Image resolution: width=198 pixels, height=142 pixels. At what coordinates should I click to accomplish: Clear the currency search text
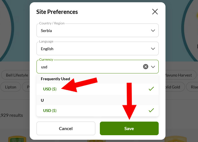(x=146, y=67)
